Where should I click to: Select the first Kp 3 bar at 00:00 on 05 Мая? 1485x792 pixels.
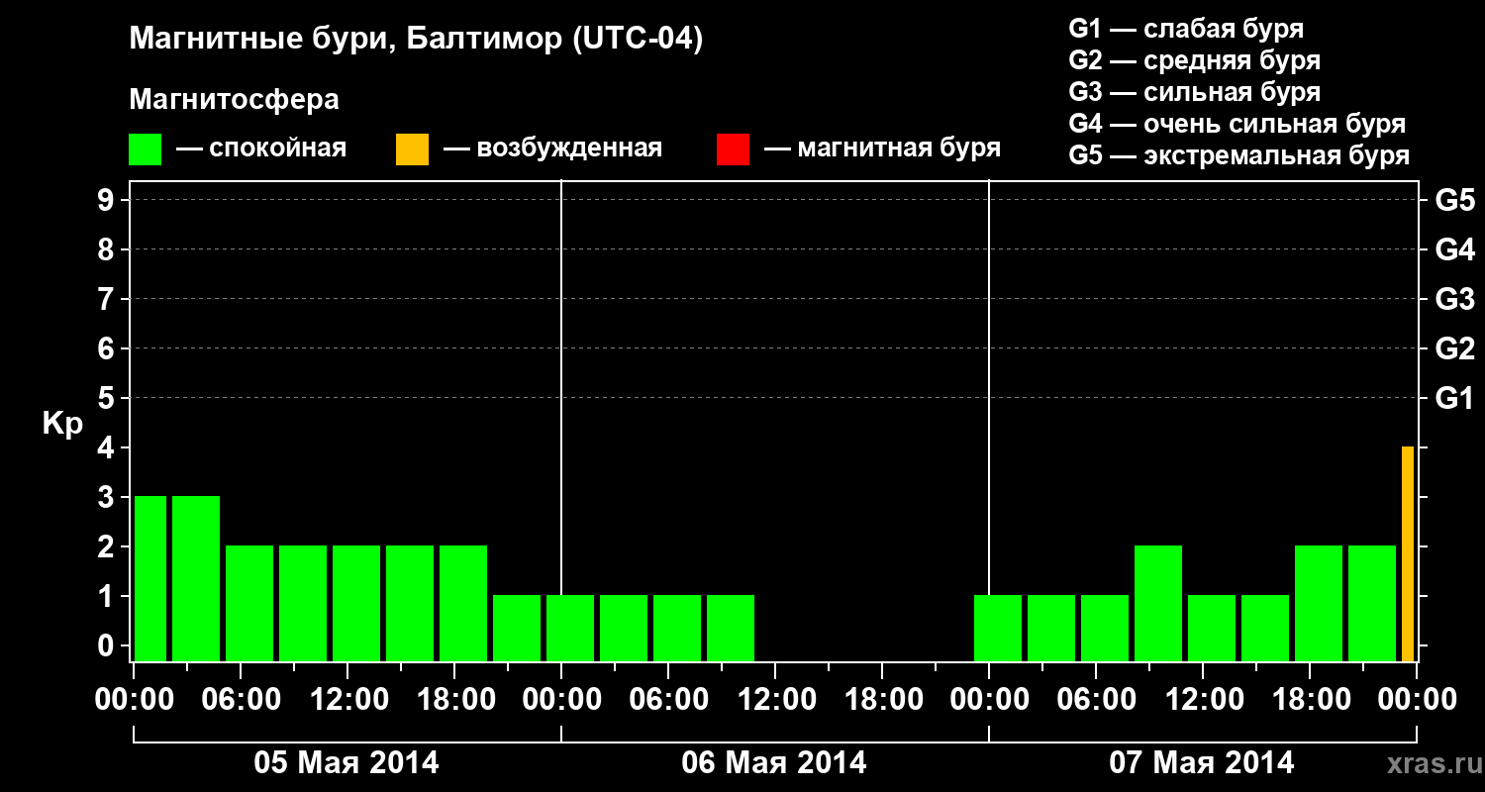point(150,578)
